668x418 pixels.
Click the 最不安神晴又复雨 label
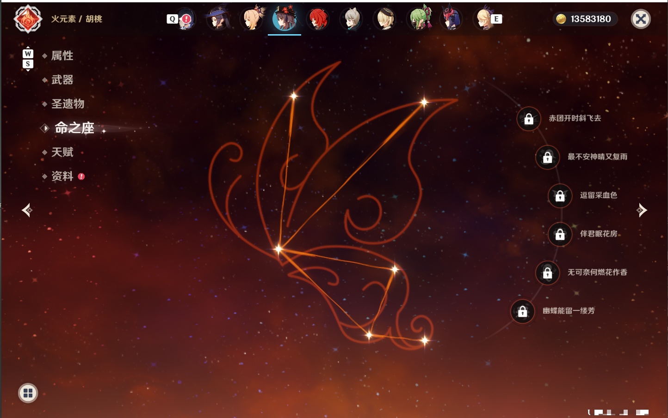tap(598, 157)
